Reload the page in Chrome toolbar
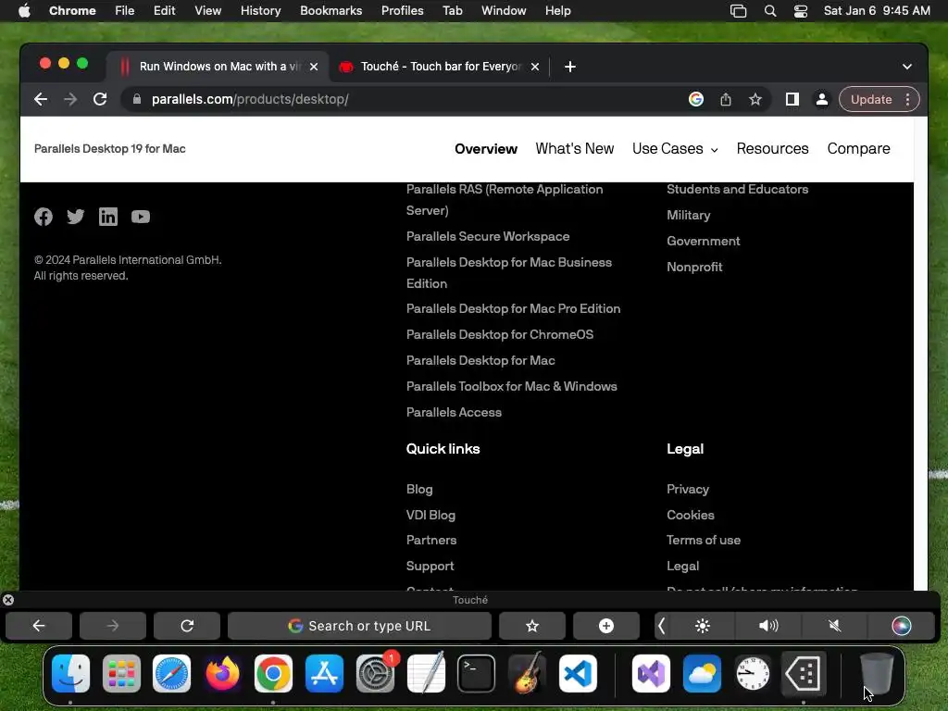The image size is (948, 711). click(x=100, y=99)
